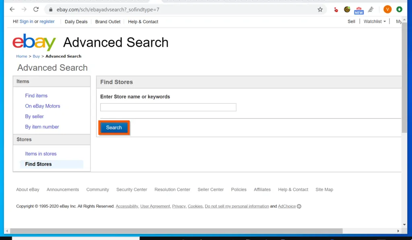Open the round yellow-black extension icon
412x240 pixels.
347,10
